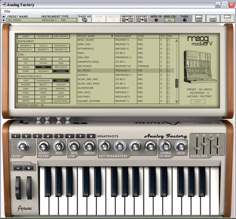
Task: Transpose up with plus button
Action: click(x=29, y=168)
